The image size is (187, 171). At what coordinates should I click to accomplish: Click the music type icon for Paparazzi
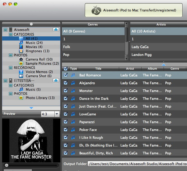73,122
